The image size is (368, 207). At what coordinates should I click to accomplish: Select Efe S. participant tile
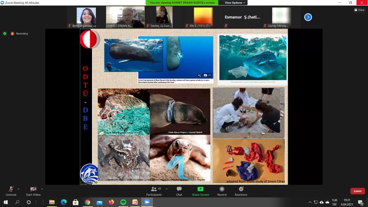tap(203, 17)
